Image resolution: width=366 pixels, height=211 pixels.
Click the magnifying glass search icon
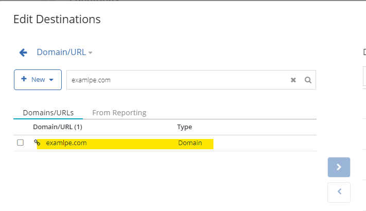tap(308, 80)
